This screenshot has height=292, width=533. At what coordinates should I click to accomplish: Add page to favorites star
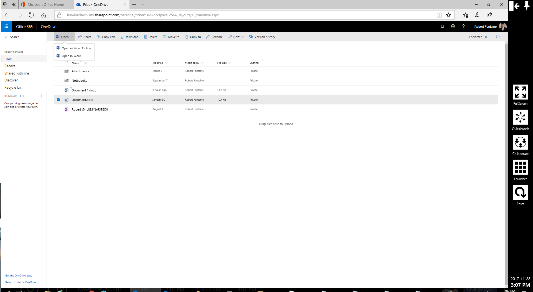coord(448,15)
